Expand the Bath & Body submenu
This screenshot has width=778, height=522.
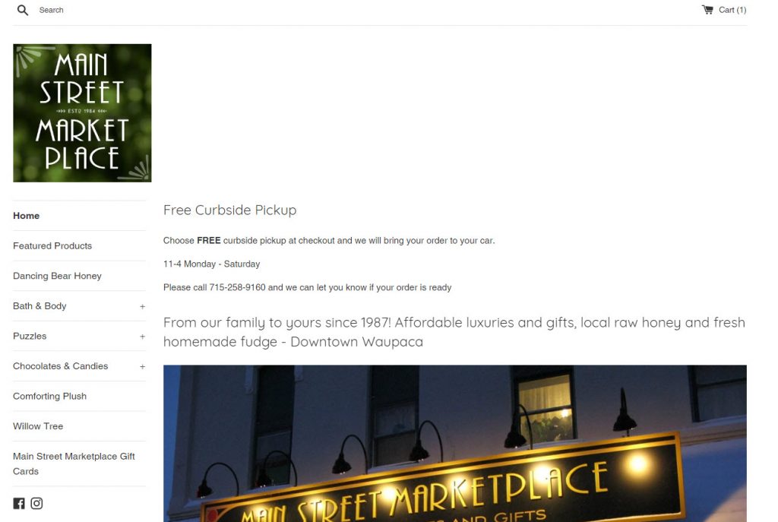(x=142, y=307)
